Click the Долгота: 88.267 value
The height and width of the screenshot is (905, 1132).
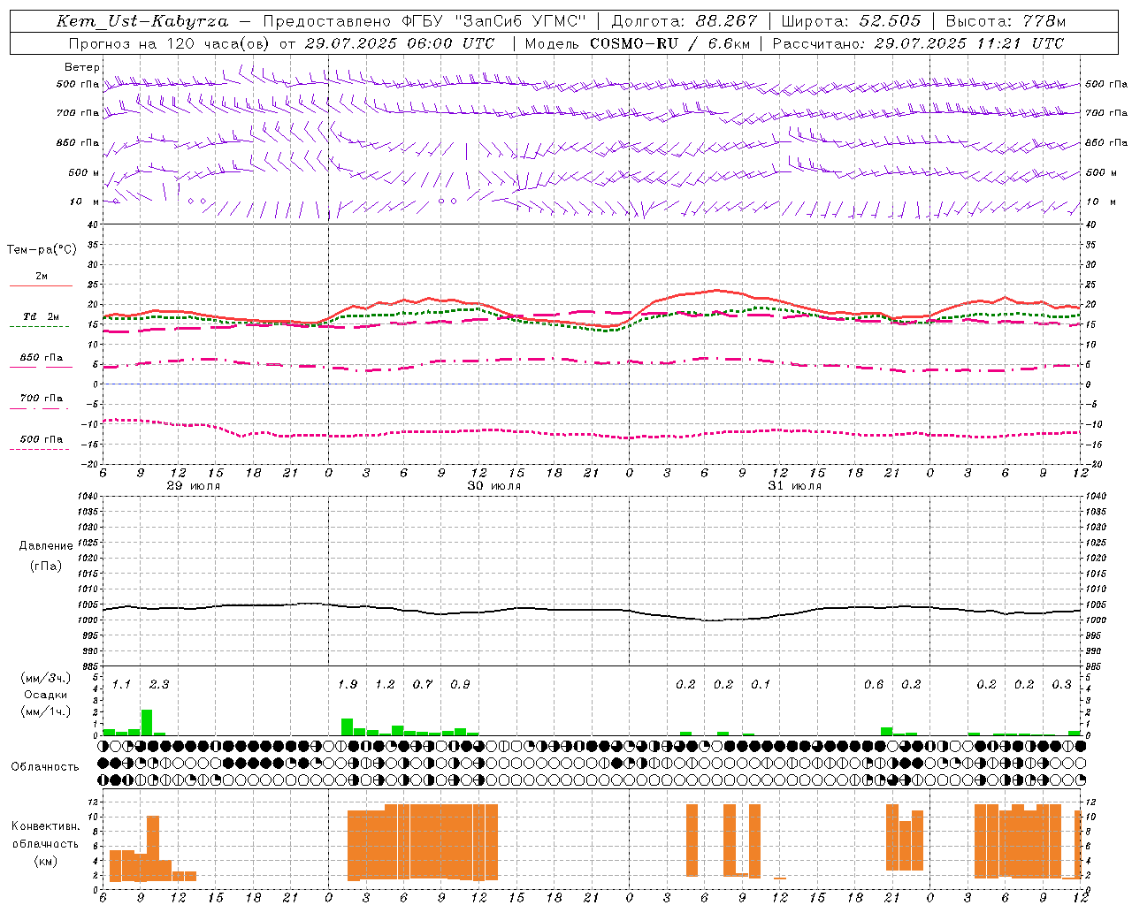click(685, 21)
